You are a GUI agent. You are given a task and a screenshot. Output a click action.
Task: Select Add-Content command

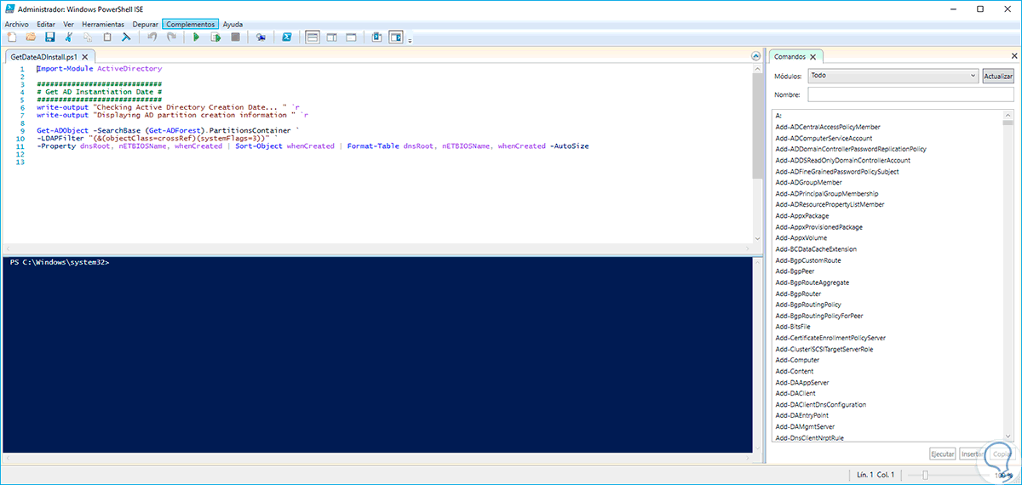click(795, 371)
